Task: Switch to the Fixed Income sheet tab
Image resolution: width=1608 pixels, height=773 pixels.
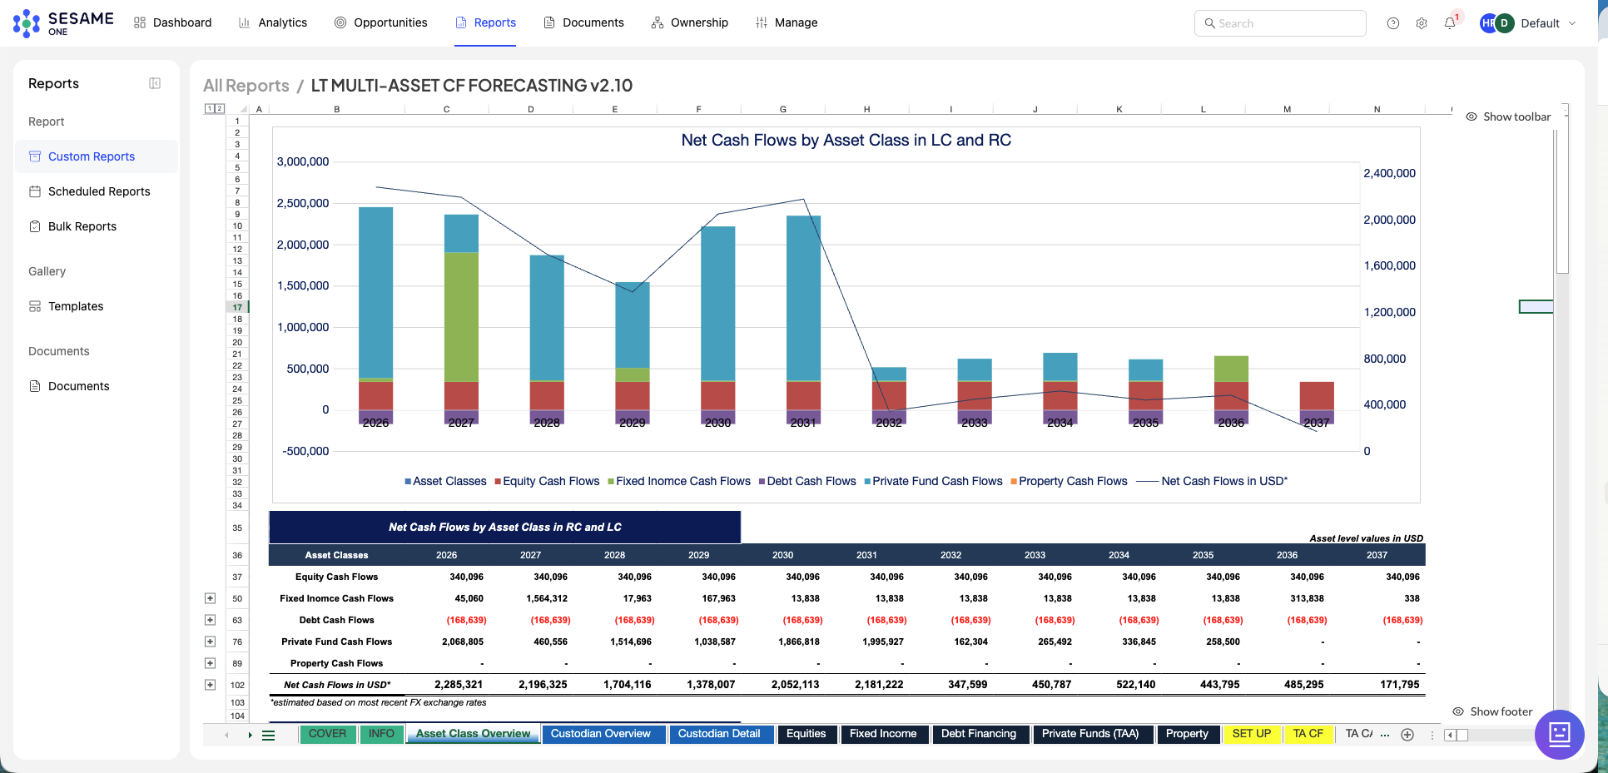Action: click(x=883, y=734)
